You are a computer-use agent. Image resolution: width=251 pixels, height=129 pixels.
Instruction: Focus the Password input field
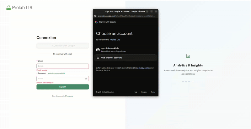(x=62, y=79)
